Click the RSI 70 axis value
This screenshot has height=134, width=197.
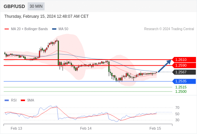pyautogui.click(x=177, y=108)
